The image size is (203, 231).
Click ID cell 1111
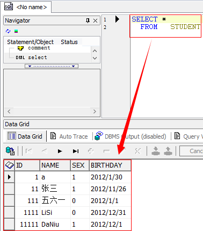[x=27, y=213]
